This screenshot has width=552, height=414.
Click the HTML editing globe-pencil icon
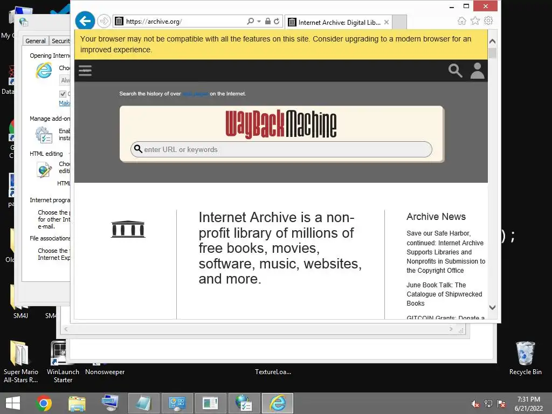tap(44, 170)
